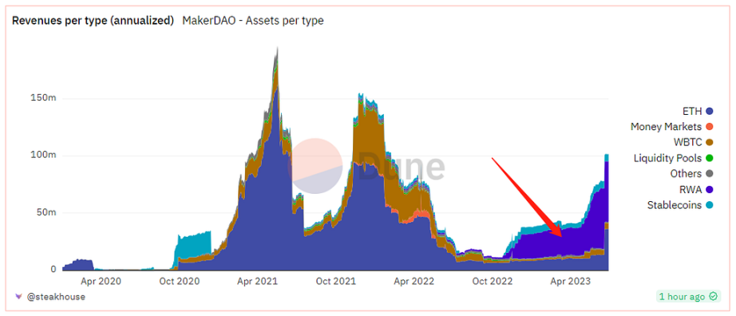Toggle Money Markets legend entry

pyautogui.click(x=671, y=127)
